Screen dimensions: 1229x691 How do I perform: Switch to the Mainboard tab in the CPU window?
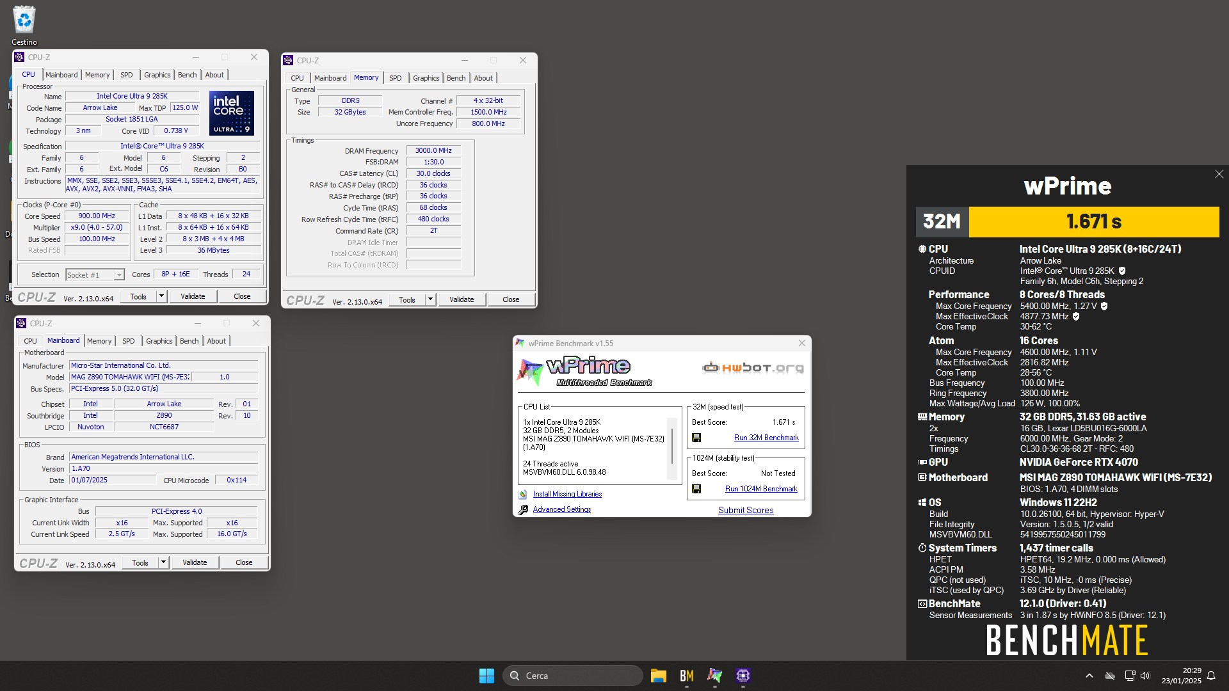pyautogui.click(x=61, y=75)
